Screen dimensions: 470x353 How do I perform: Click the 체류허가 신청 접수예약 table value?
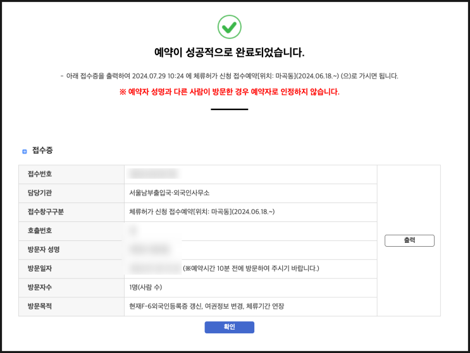[201, 212]
